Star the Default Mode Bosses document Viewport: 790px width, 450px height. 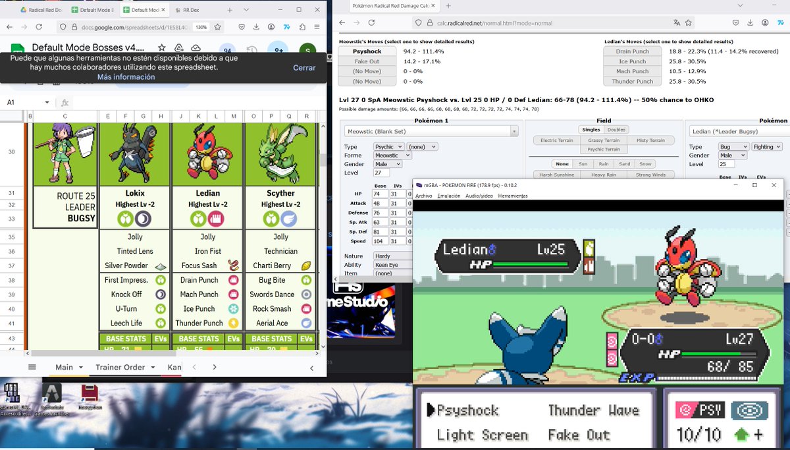coord(162,48)
